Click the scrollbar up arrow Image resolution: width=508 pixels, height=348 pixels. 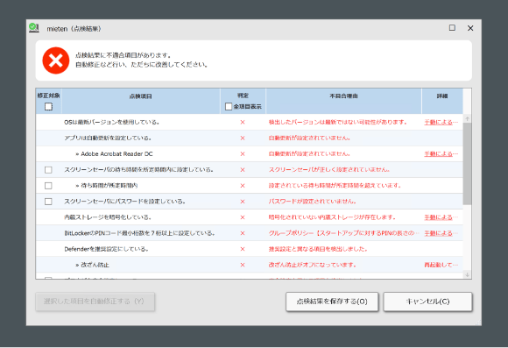click(x=467, y=119)
